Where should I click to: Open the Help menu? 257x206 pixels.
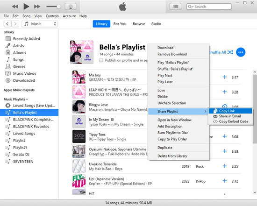pyautogui.click(x=83, y=16)
